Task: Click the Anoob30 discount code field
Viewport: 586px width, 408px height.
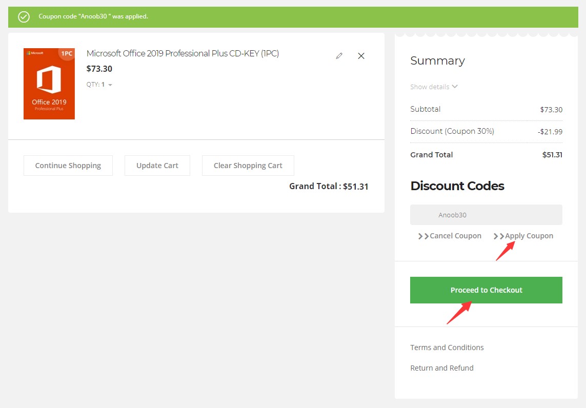Action: pyautogui.click(x=486, y=215)
